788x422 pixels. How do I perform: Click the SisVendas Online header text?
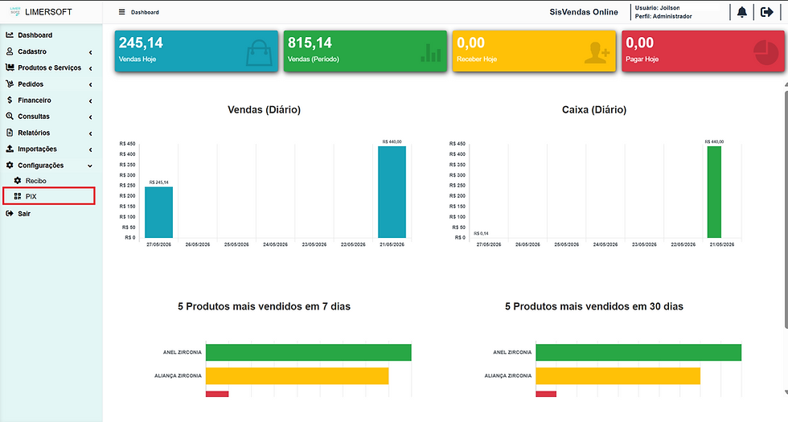pyautogui.click(x=584, y=12)
